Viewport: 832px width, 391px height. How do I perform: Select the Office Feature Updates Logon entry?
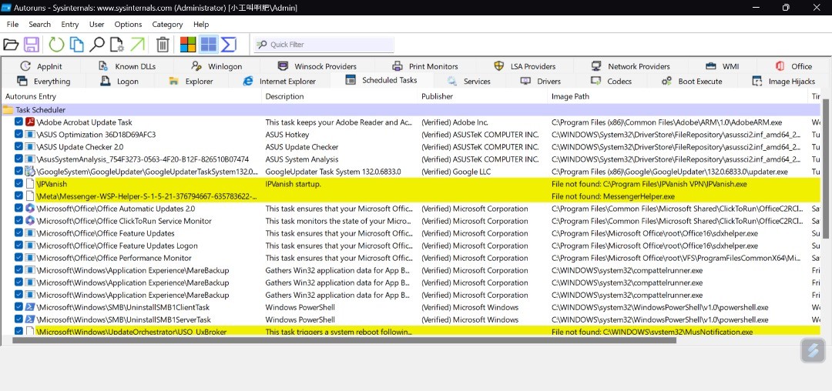117,246
